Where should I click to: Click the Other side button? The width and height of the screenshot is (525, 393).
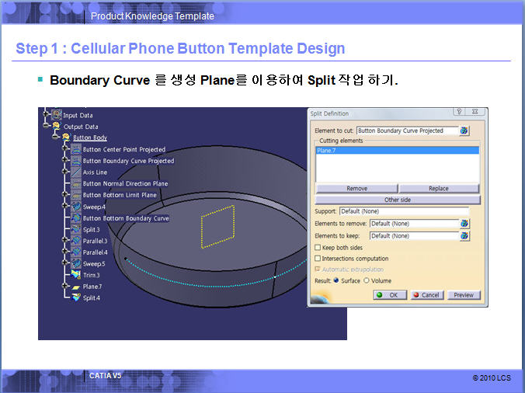click(x=397, y=200)
